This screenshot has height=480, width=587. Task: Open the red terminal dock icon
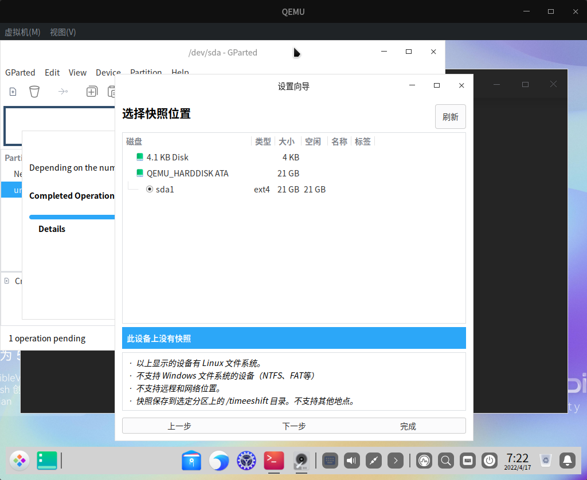coord(274,460)
